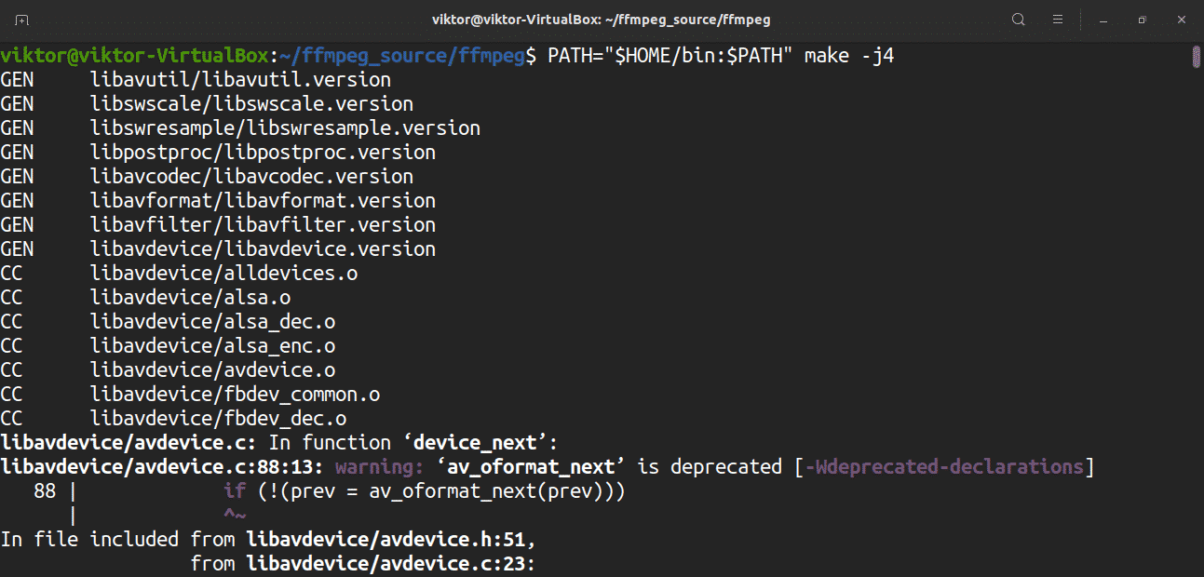Maximize the terminal window
This screenshot has width=1204, height=577.
click(x=1142, y=20)
